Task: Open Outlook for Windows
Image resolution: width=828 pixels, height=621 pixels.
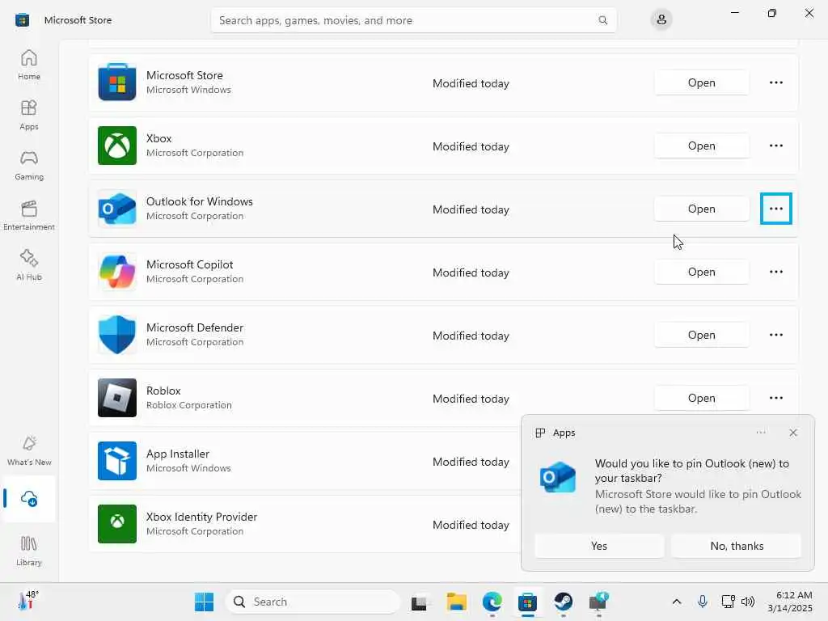Action: tap(701, 209)
